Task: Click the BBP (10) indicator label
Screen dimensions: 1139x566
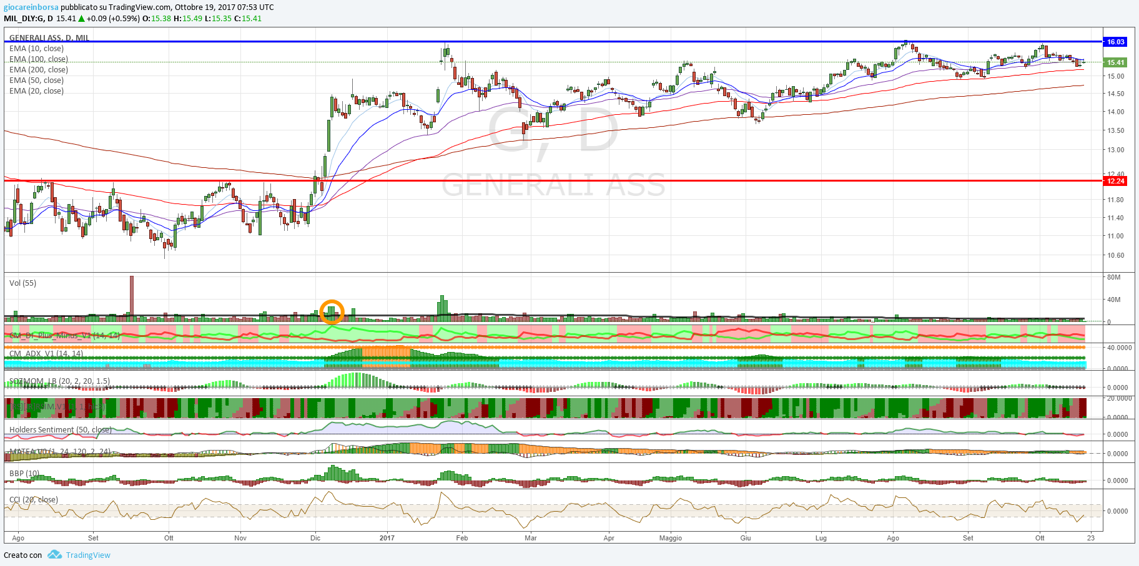Action: (24, 474)
